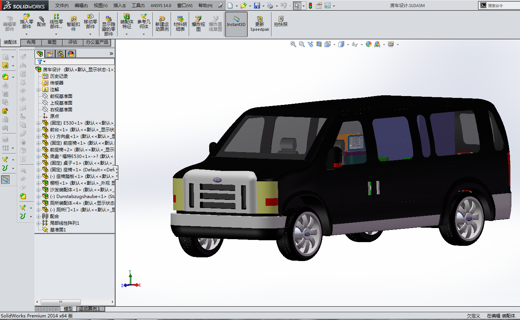Click the Exploded View (爆炸视图) tool
The height and width of the screenshot is (320, 520).
point(198,24)
